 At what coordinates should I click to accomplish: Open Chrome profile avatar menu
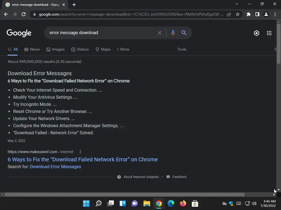point(266,14)
